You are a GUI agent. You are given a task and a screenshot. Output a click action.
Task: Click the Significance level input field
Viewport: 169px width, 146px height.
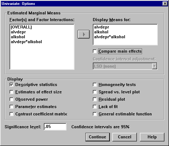click(55, 127)
